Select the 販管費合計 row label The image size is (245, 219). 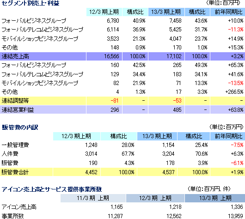[x=15, y=172]
